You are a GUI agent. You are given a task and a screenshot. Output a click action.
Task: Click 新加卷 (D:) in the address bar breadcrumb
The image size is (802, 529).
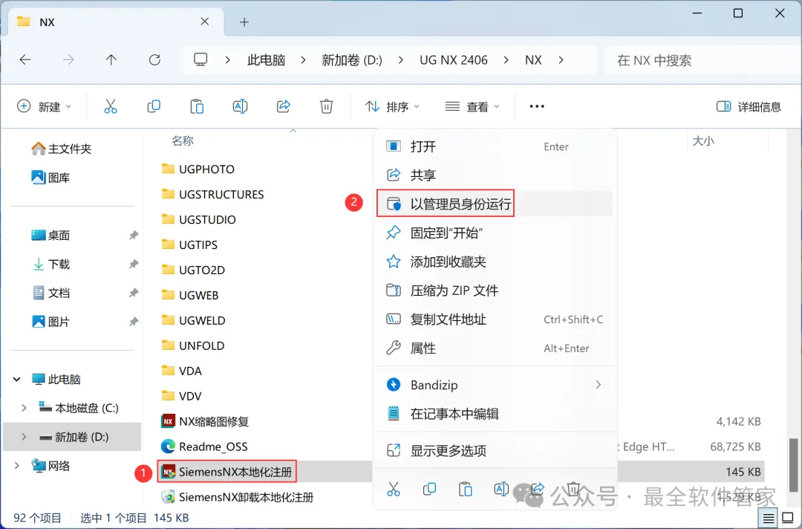click(352, 60)
